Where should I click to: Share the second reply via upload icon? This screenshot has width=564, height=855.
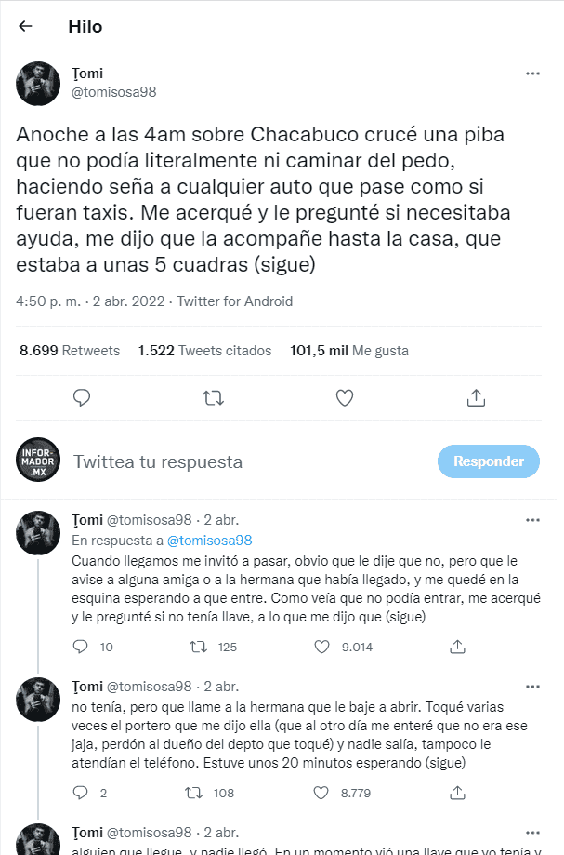point(457,794)
